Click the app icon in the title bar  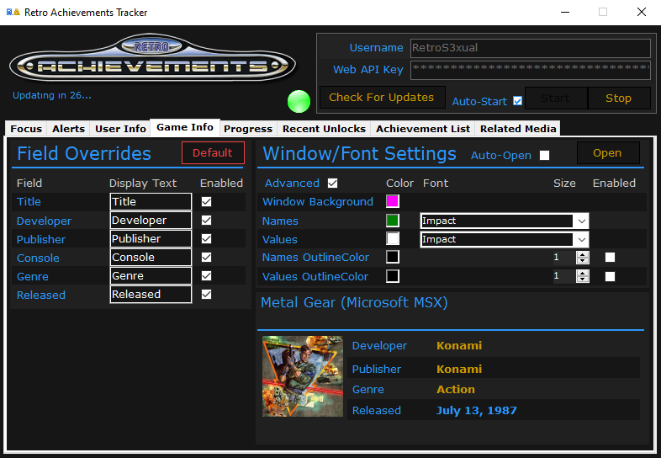[13, 13]
